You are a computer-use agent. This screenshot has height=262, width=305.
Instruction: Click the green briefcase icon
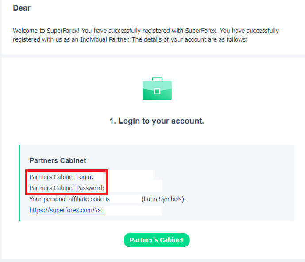(157, 89)
